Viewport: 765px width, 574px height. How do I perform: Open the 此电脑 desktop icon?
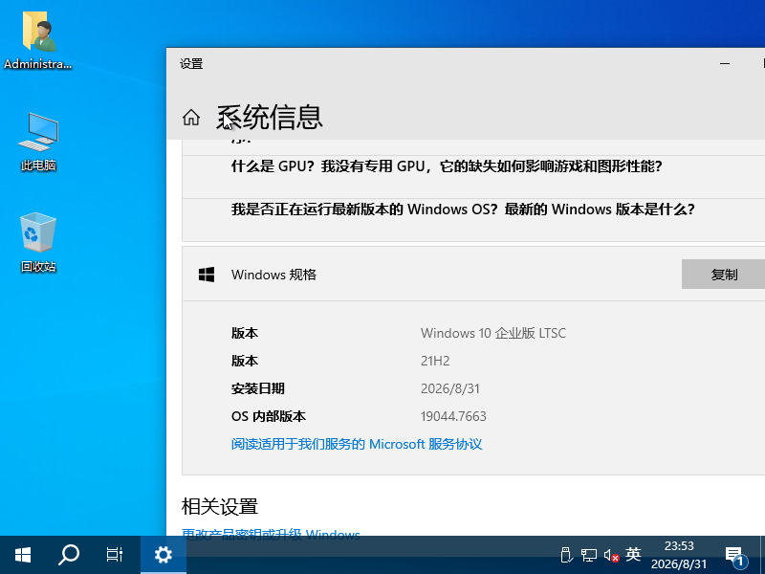[x=38, y=142]
